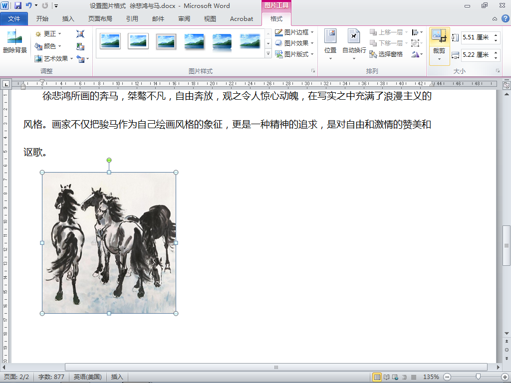Minimize the ribbon with caret icon
This screenshot has width=511, height=383.
click(495, 19)
